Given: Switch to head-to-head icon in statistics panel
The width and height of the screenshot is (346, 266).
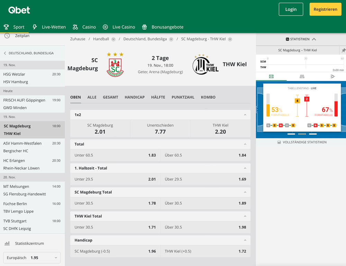Looking at the screenshot, I should [x=302, y=76].
